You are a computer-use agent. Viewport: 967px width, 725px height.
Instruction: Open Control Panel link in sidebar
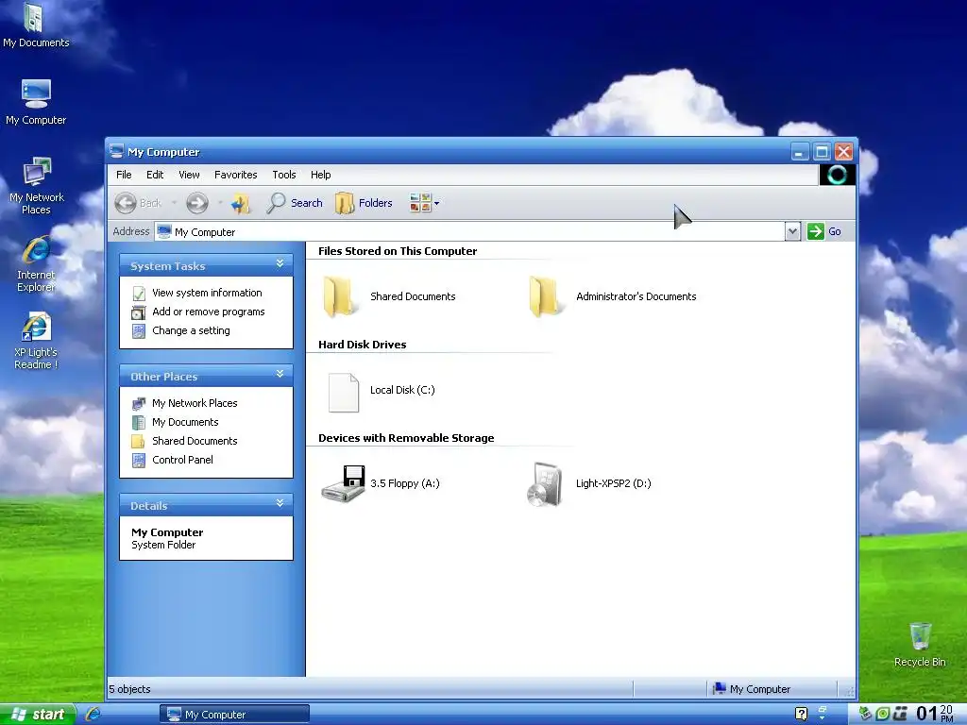[x=182, y=460]
